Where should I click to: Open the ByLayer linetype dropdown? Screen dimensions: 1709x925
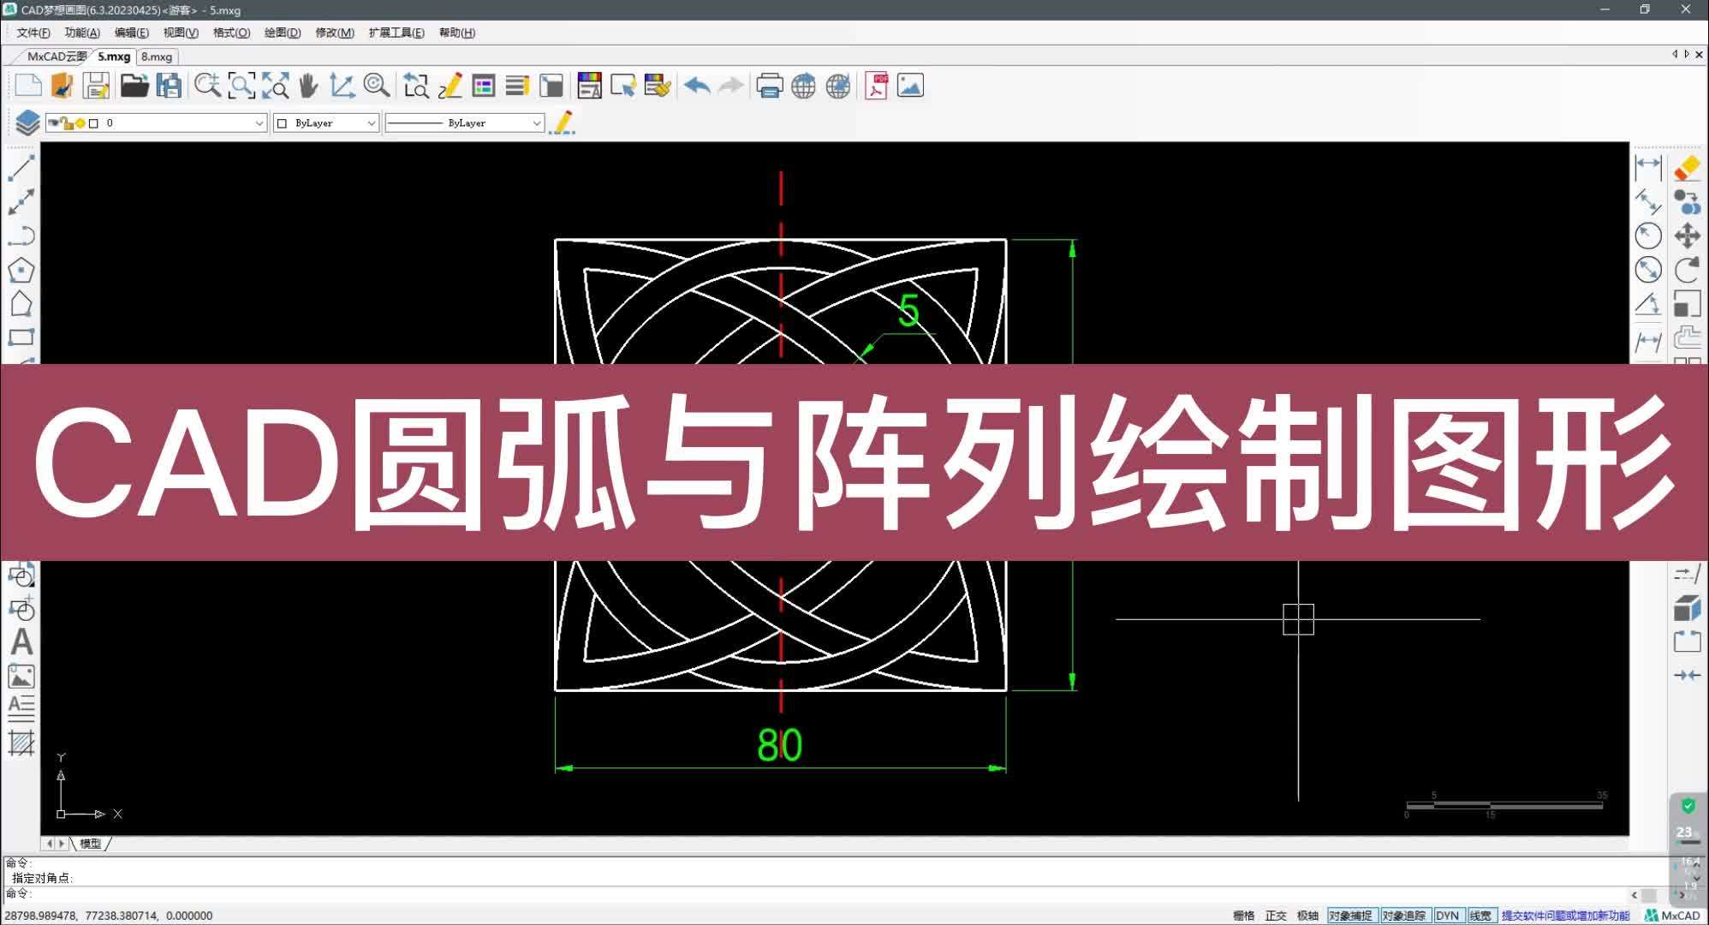[537, 122]
